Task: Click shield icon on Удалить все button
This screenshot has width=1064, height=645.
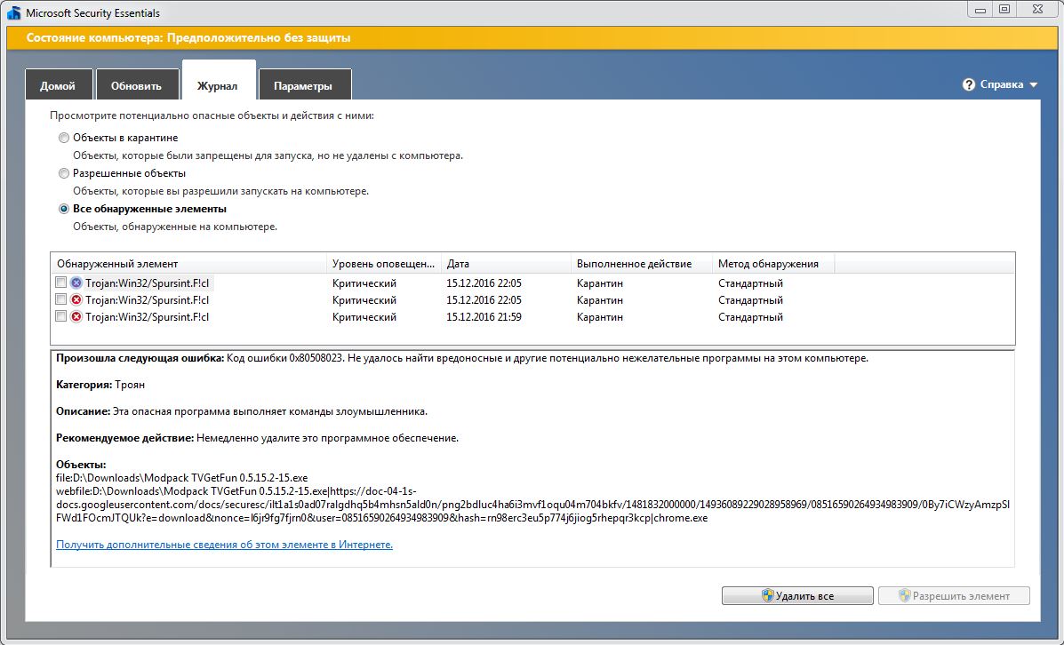Action: click(x=767, y=595)
